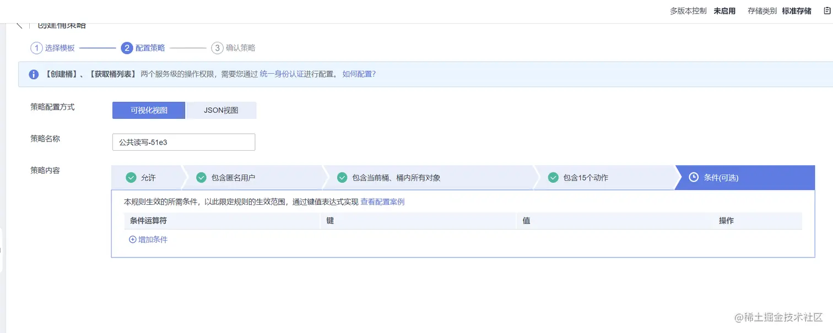Image resolution: width=833 pixels, height=333 pixels.
Task: Click the 【获取桶列表】 text in notice
Action: (x=112, y=74)
